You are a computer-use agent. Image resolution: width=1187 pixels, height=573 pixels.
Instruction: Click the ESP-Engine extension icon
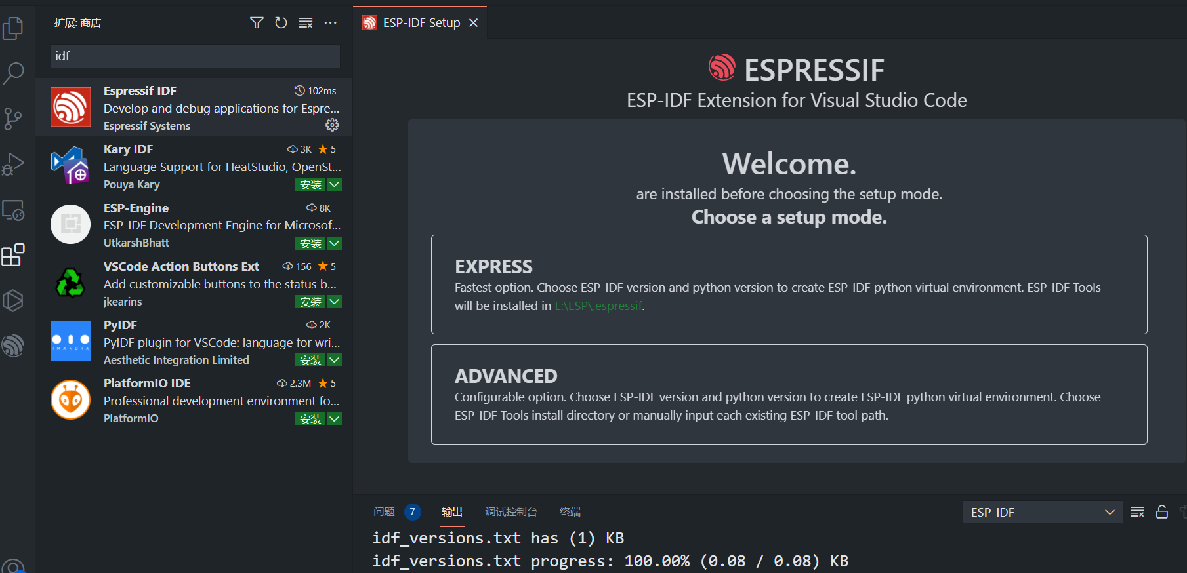click(71, 224)
